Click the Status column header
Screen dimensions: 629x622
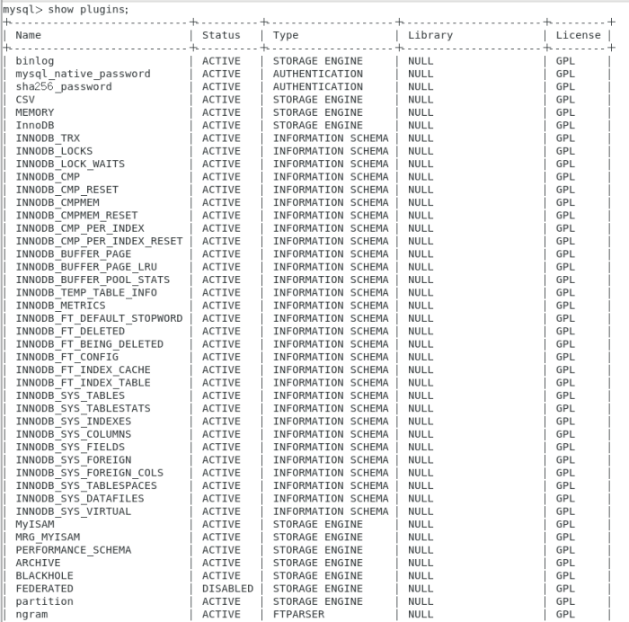pos(221,35)
